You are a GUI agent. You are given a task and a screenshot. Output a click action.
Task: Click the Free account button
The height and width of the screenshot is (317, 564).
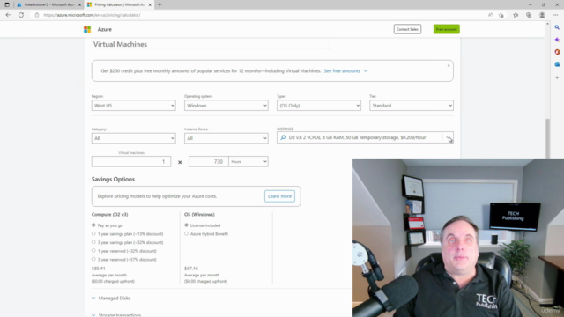[x=447, y=29]
